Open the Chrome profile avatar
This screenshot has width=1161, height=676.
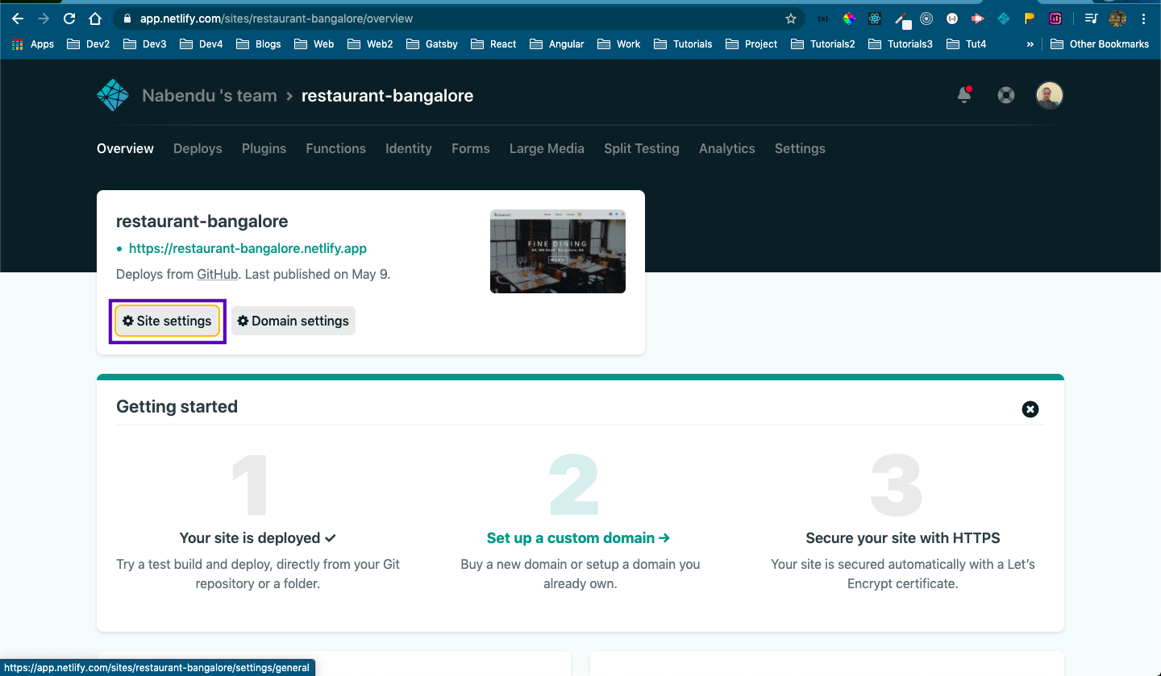(1117, 19)
